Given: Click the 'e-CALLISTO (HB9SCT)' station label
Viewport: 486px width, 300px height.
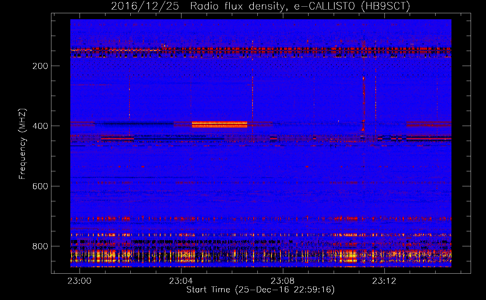Looking at the screenshot, I should pyautogui.click(x=352, y=6).
